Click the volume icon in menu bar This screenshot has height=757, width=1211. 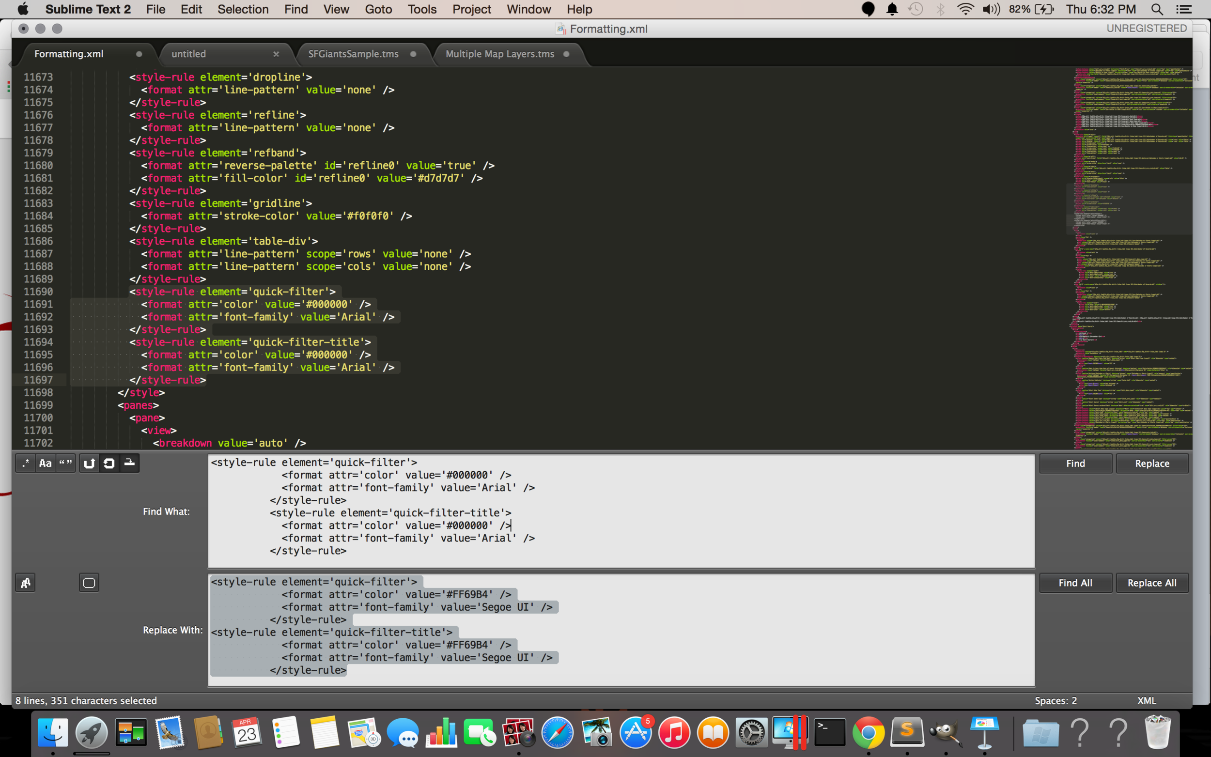991,9
